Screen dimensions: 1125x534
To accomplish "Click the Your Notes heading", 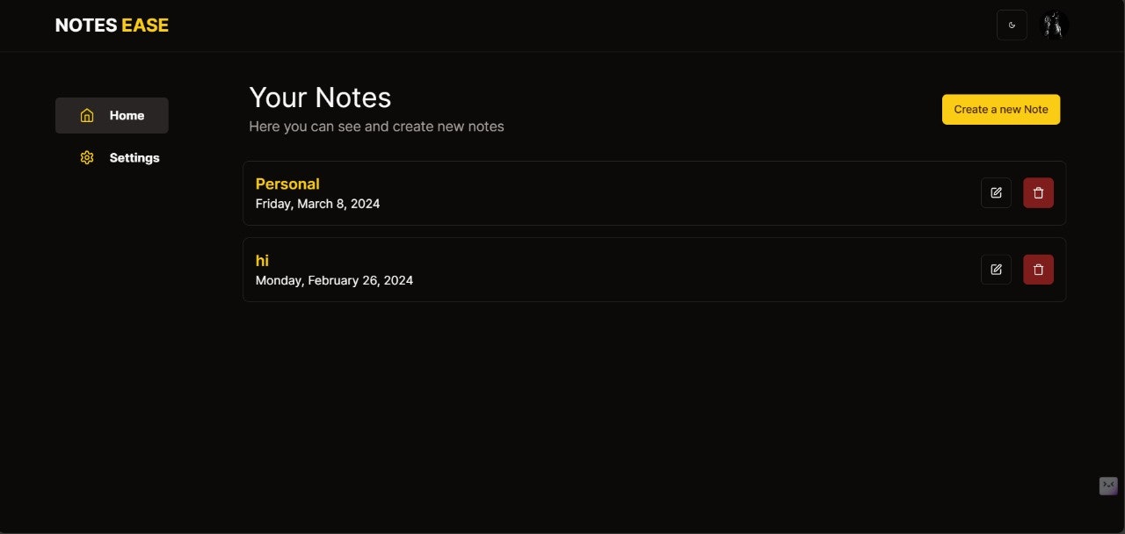I will 320,97.
